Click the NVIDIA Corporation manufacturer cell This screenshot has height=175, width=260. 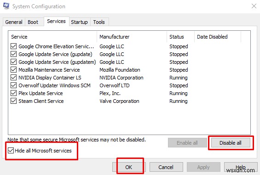tap(121, 78)
